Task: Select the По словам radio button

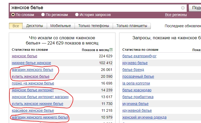Action: click(13, 15)
